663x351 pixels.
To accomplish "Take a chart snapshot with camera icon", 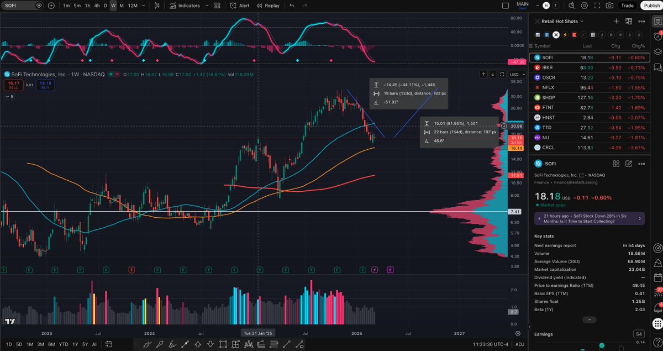I will (609, 6).
